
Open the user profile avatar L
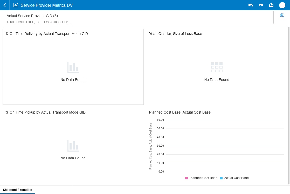282,5
